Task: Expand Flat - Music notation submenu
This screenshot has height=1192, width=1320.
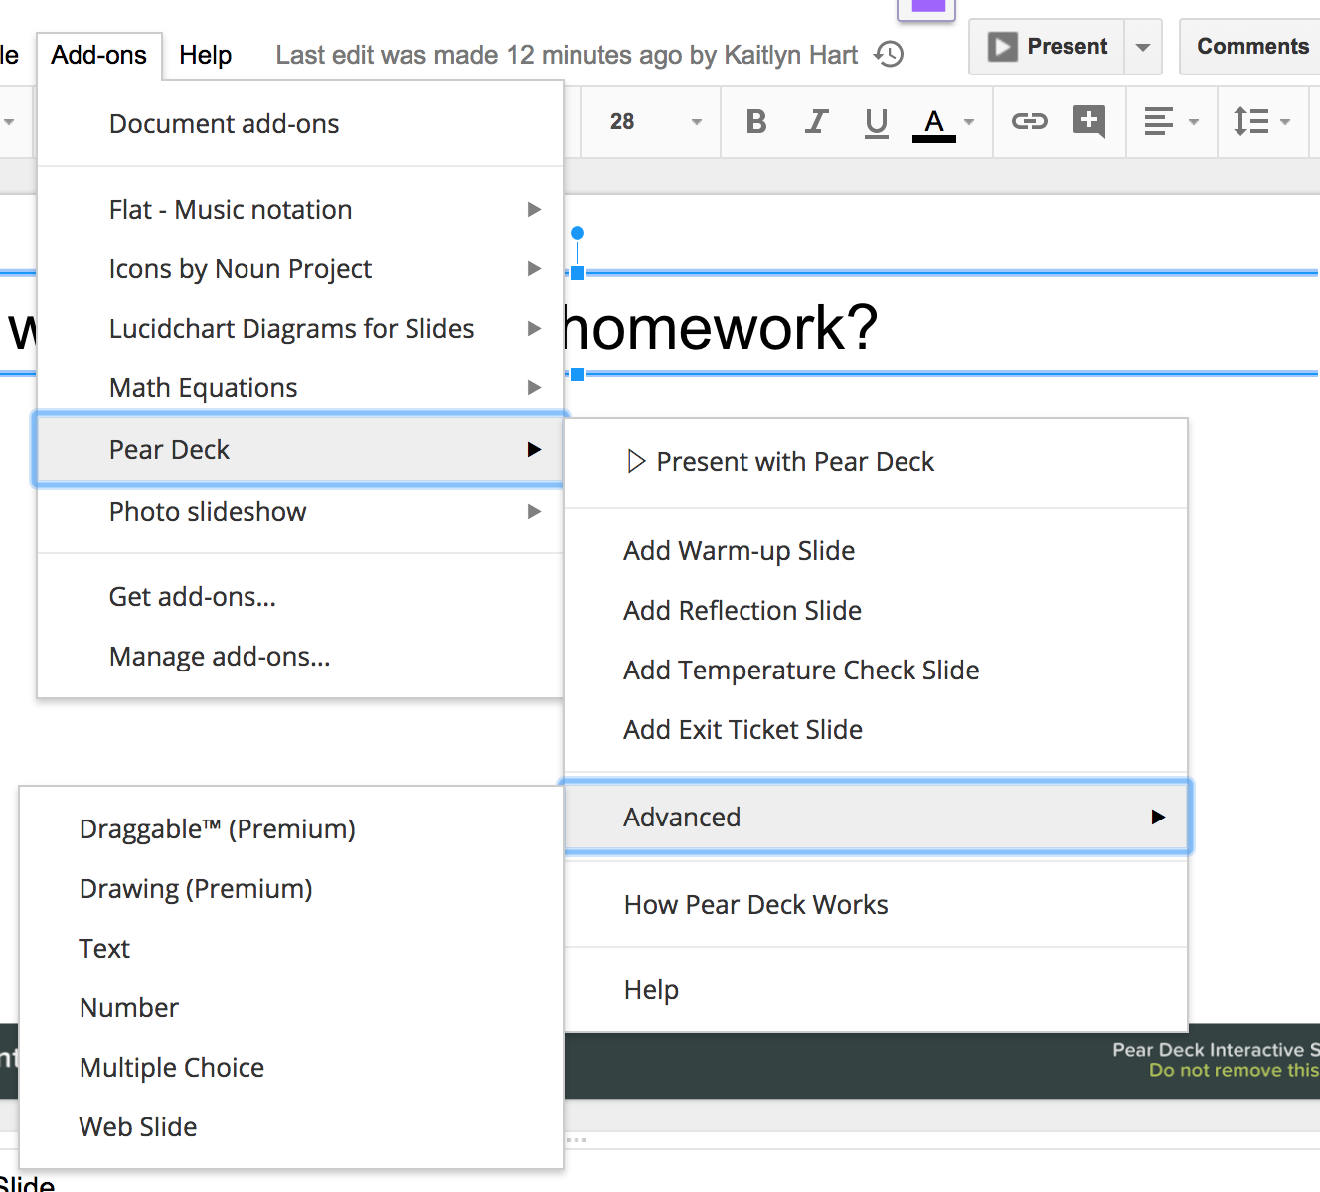Action: (300, 210)
